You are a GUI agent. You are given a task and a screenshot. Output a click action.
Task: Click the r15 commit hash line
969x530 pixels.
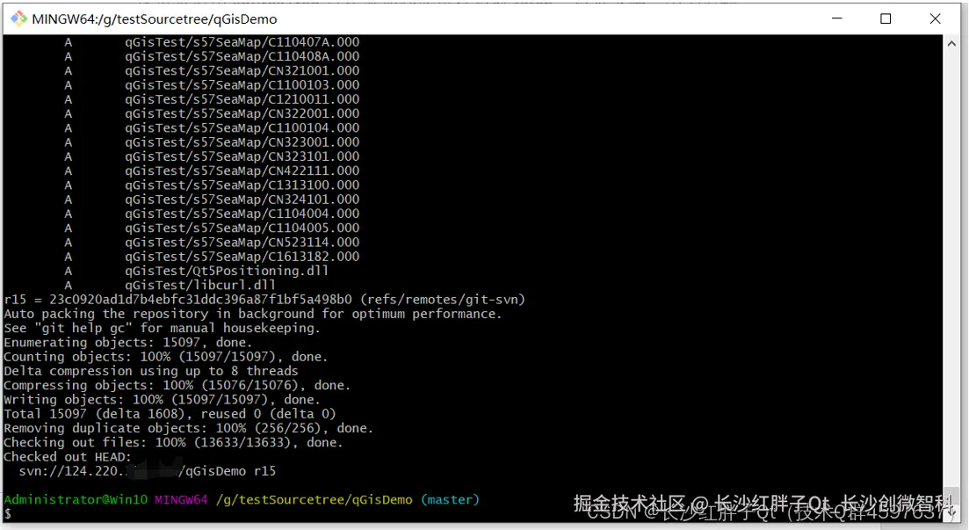tap(264, 300)
